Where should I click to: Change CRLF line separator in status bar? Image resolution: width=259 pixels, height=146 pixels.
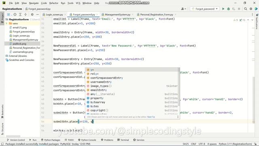(x=193, y=144)
